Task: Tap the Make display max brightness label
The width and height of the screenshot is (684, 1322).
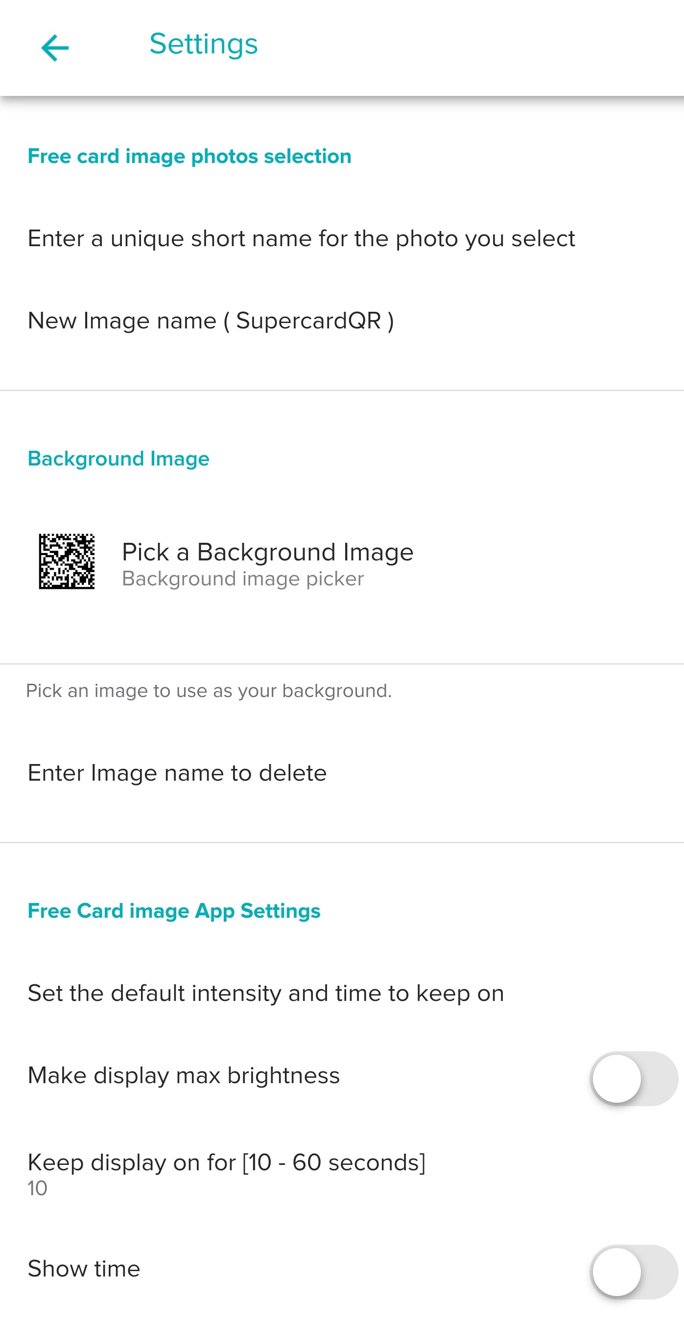Action: pos(184,1076)
